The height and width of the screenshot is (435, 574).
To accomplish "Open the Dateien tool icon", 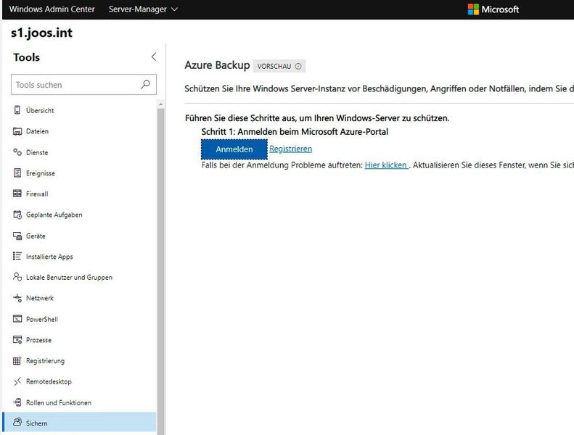I will [17, 131].
